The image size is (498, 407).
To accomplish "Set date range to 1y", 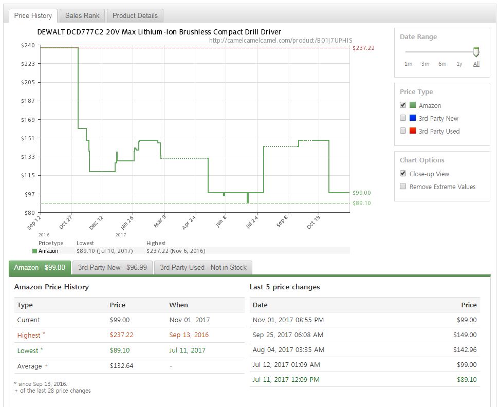I will [x=459, y=64].
